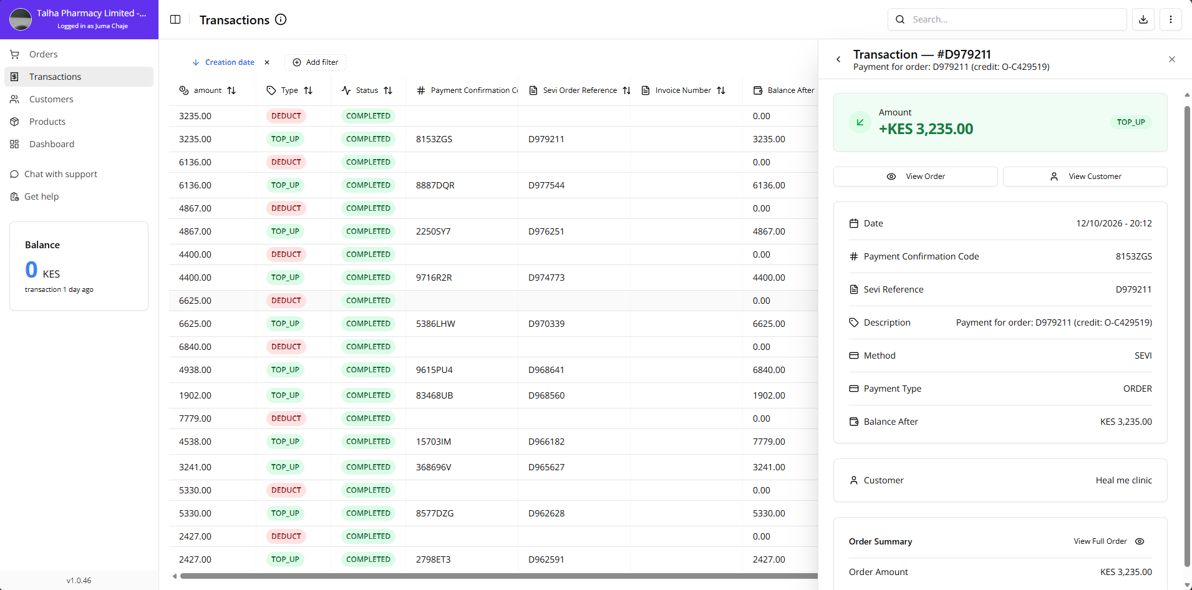Click the horizontal table scrollbar
The width and height of the screenshot is (1192, 590).
499,576
